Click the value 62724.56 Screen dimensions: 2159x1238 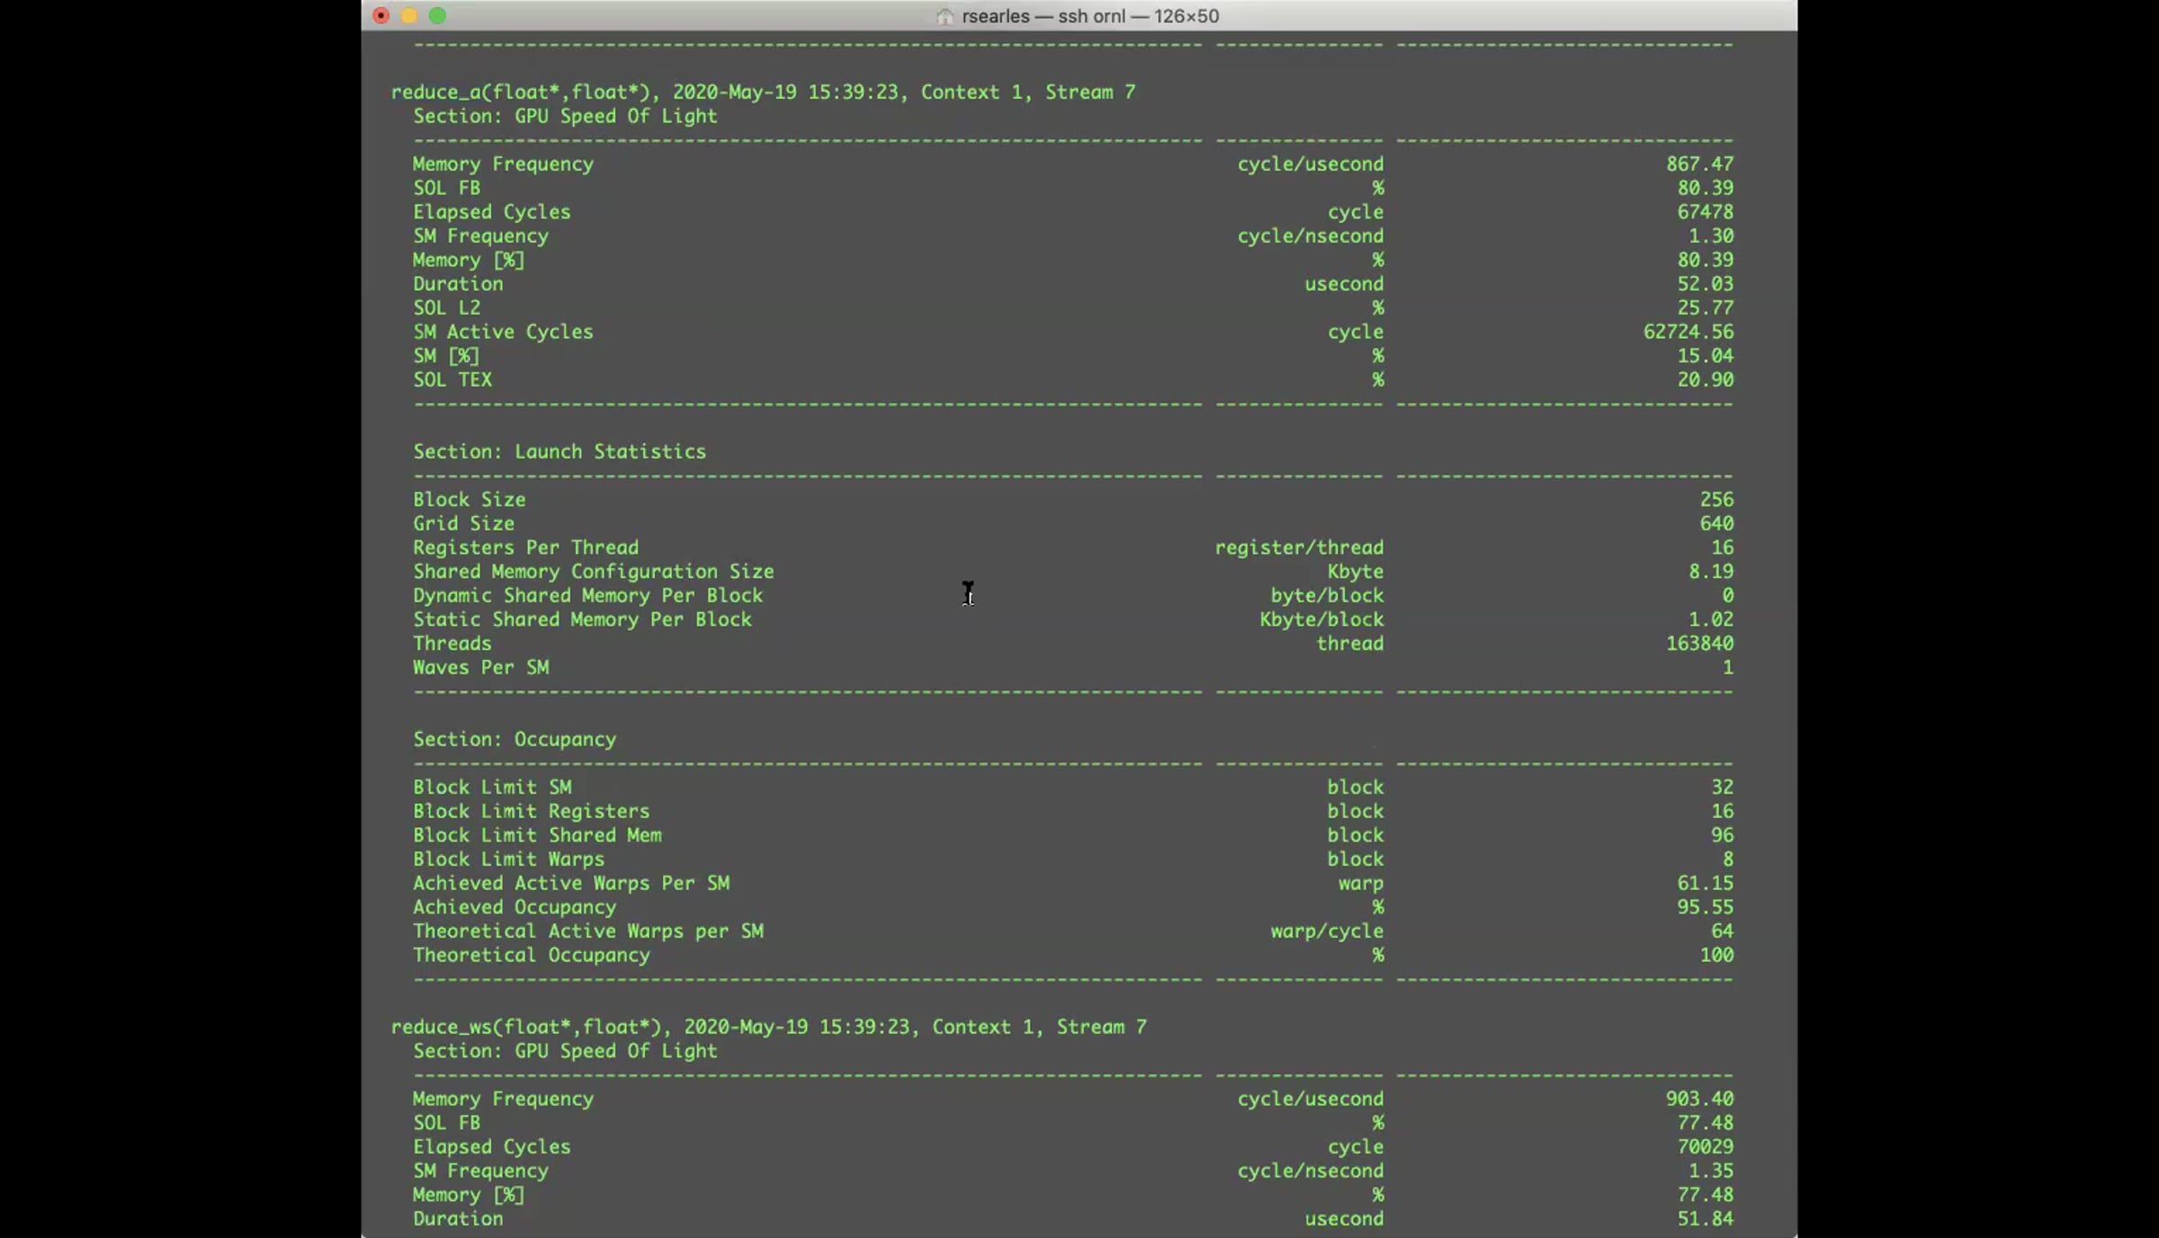pyautogui.click(x=1689, y=333)
